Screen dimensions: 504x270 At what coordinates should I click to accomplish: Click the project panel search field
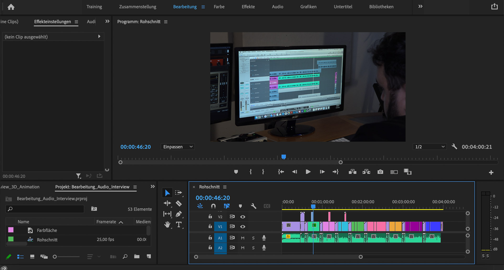45,209
